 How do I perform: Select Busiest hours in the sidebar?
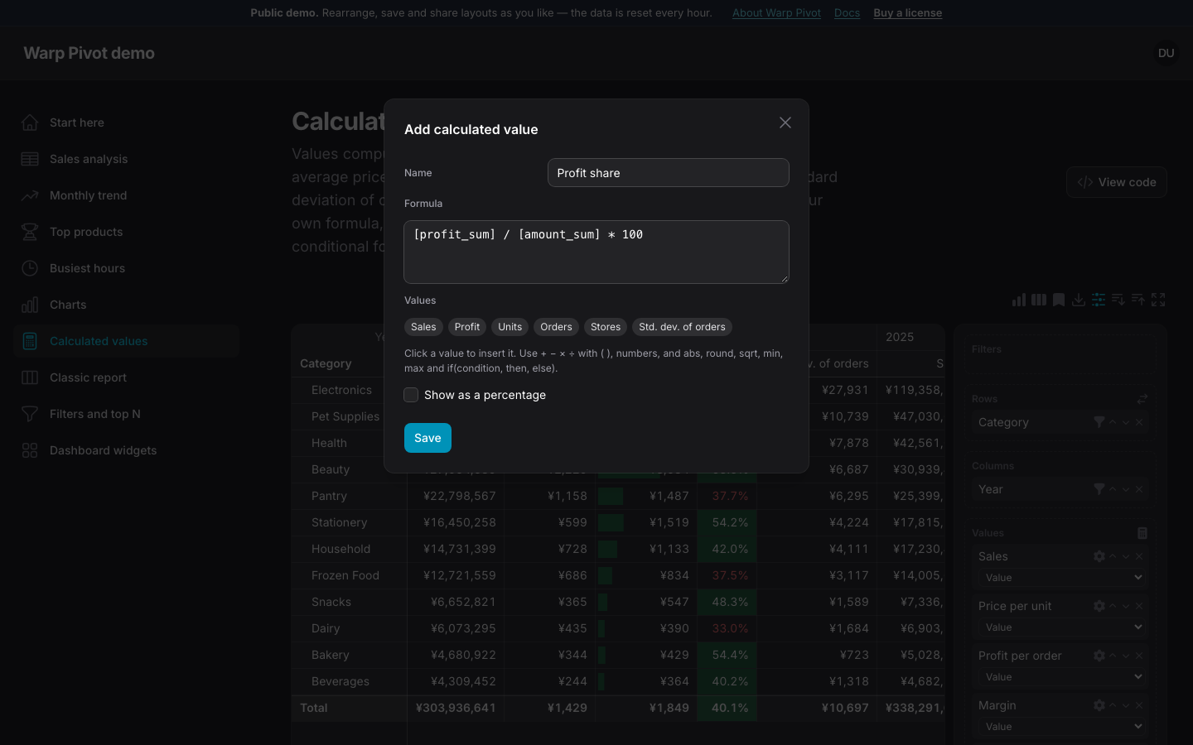(x=126, y=268)
